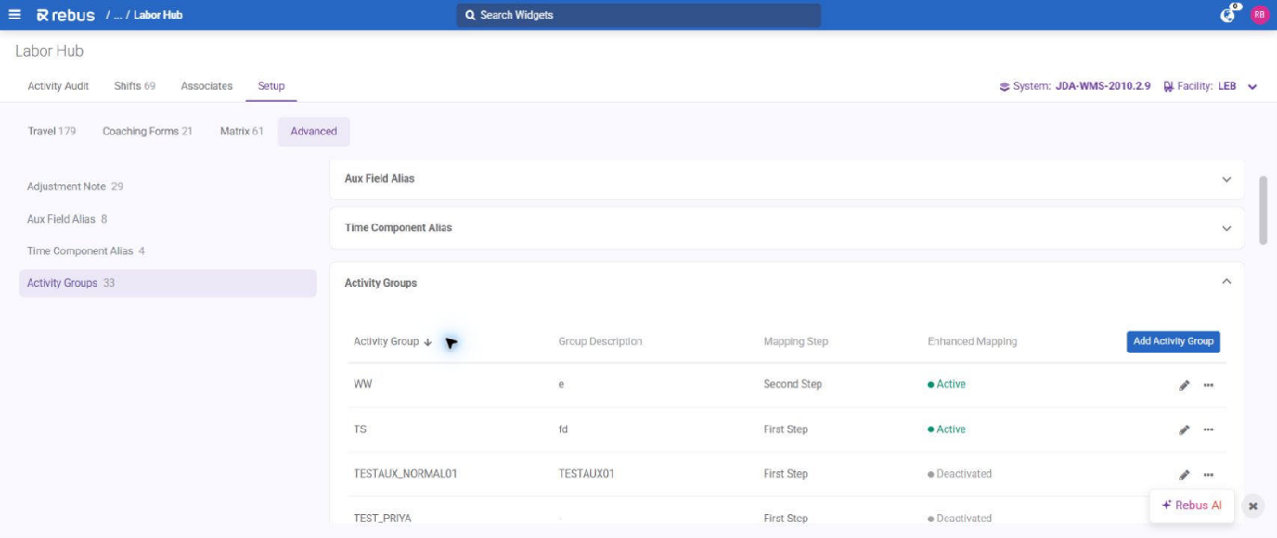Open the Travel sub-tab
This screenshot has width=1277, height=538.
pos(52,131)
